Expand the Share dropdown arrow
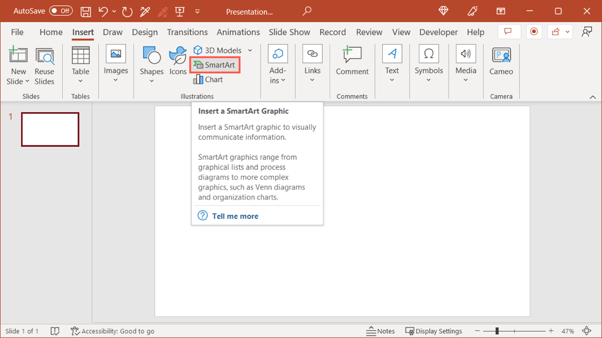 point(567,32)
